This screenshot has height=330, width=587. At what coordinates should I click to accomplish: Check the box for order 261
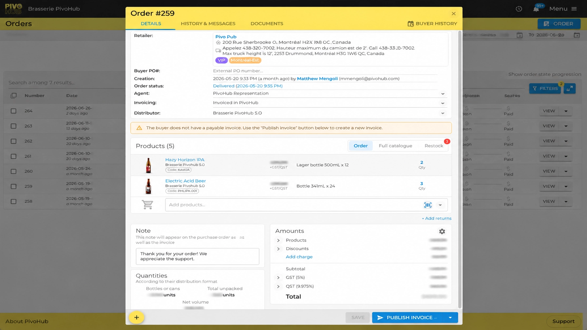(x=13, y=156)
